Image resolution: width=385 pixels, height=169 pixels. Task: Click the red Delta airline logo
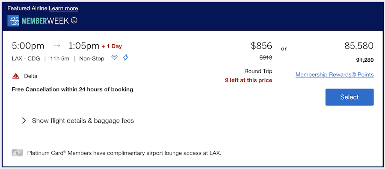click(16, 76)
